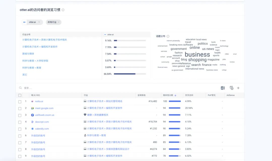Click the AdSense column header
Image resolution: width=272 pixels, height=161 pixels.
tap(230, 95)
